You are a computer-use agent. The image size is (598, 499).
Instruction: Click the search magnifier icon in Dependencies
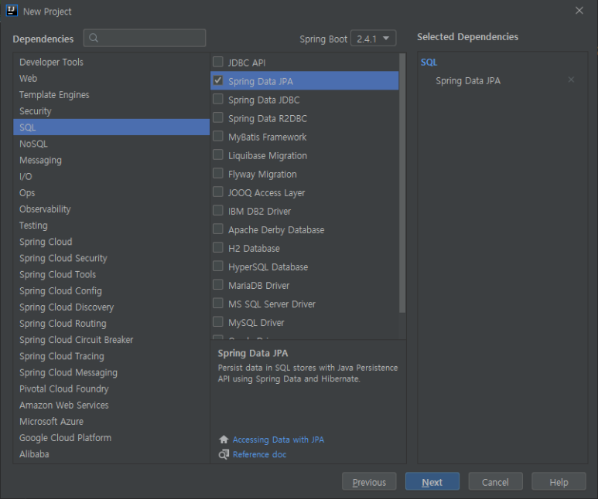tap(94, 38)
